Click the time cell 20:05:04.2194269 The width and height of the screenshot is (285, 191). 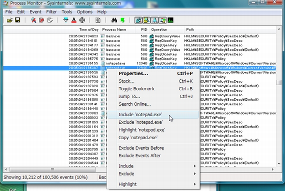tap(83, 50)
